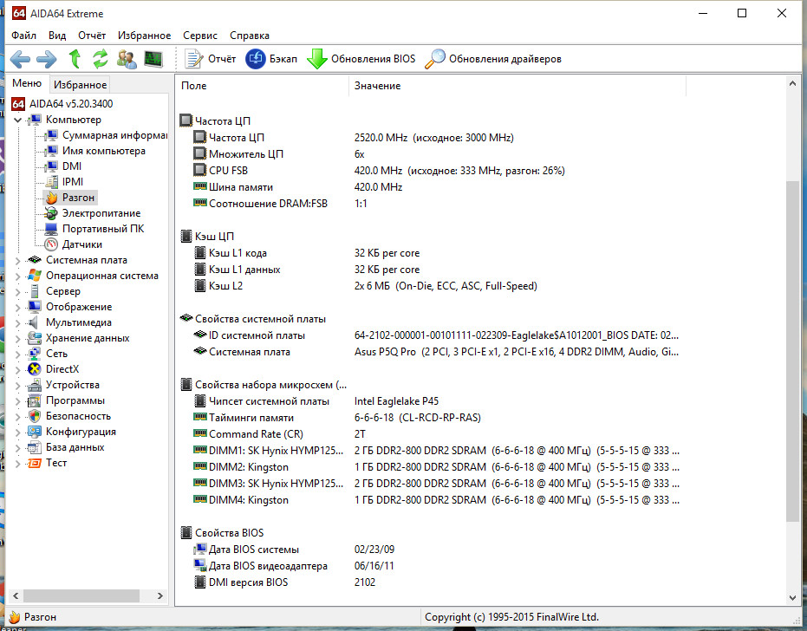
Task: Click the back navigation arrow in toolbar
Action: (x=21, y=59)
